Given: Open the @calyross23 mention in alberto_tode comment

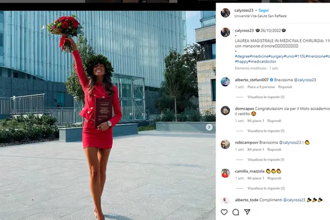Looking at the screenshot, I should [294, 200].
